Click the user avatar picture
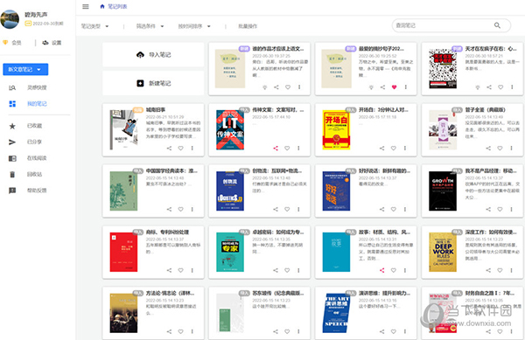 [x=10, y=19]
